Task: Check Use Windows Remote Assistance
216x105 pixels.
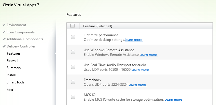Action: tap(73, 52)
